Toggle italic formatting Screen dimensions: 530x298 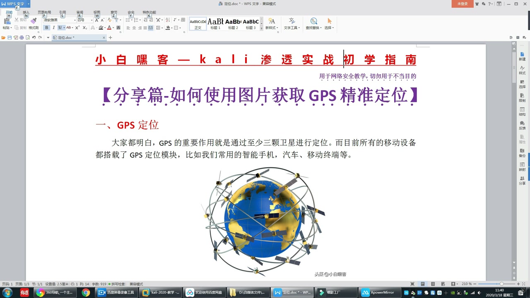click(x=53, y=28)
